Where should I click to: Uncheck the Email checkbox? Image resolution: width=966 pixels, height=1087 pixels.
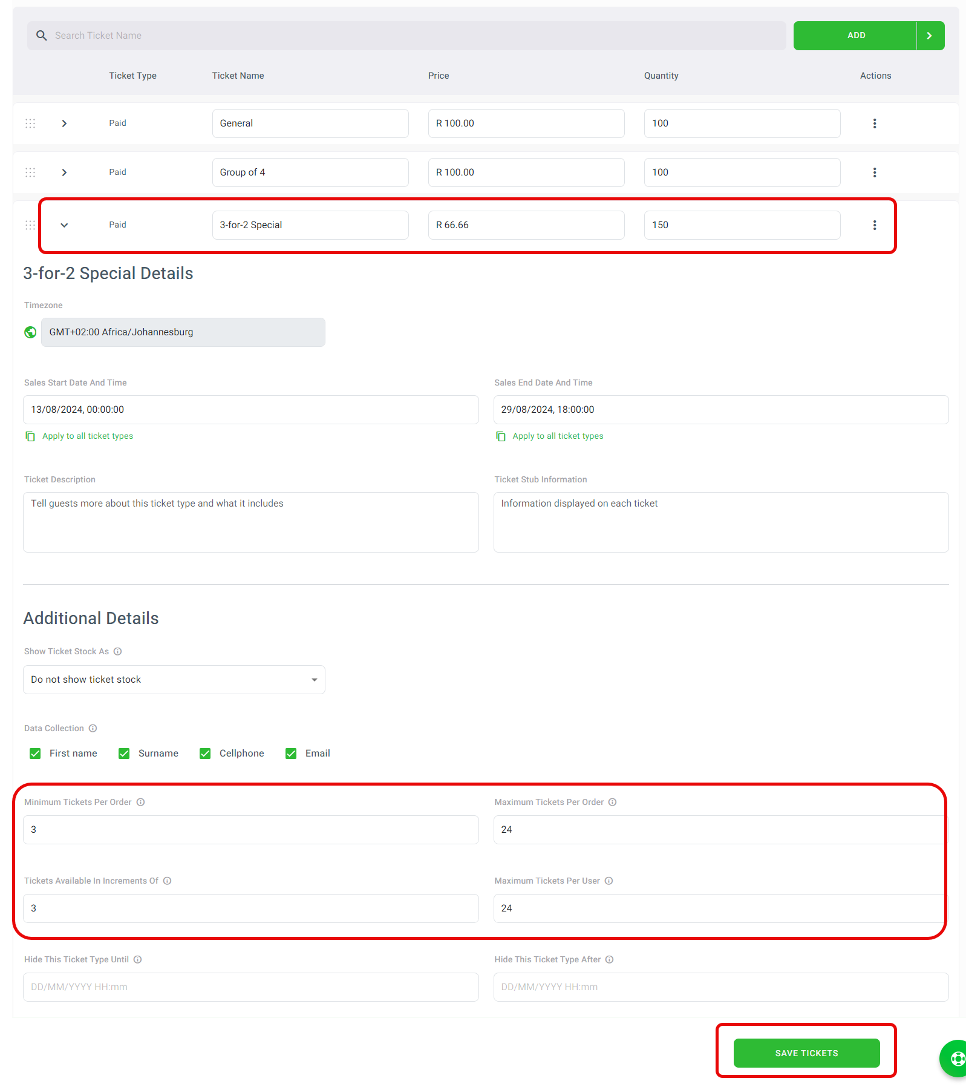click(x=291, y=754)
